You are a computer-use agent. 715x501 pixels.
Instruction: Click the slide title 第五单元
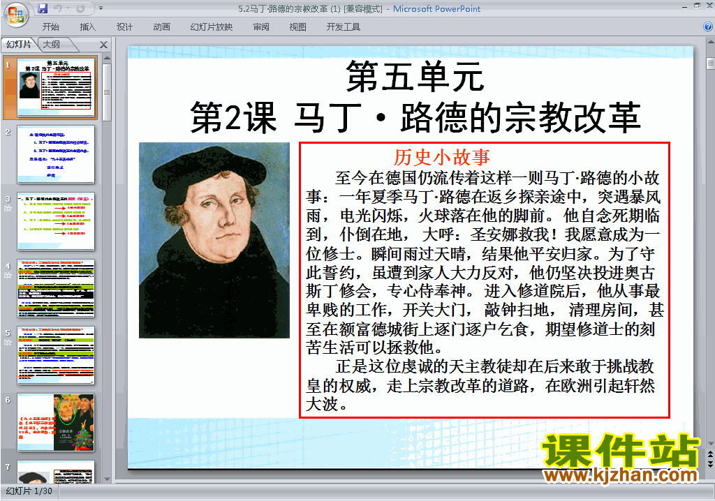click(x=415, y=77)
